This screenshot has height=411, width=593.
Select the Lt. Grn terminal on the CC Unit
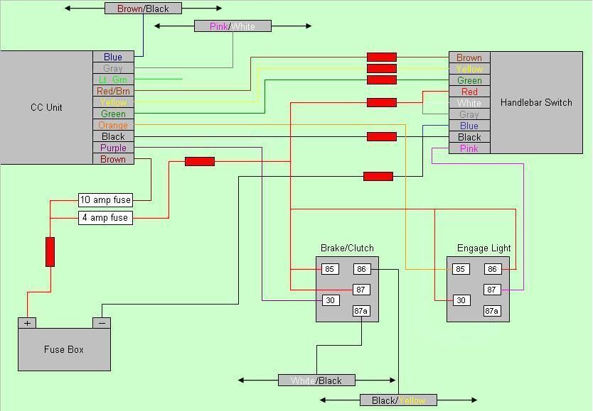point(113,80)
